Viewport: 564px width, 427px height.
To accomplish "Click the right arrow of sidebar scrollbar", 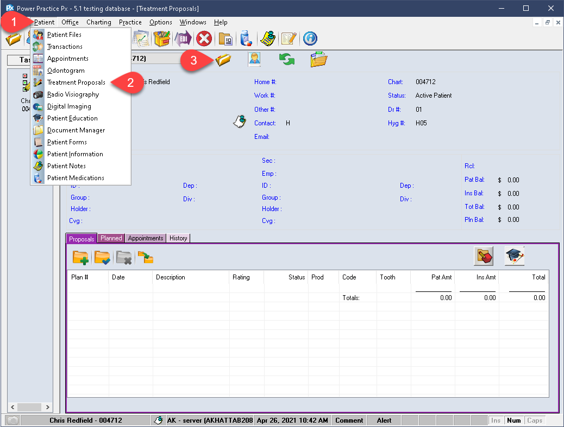I will point(47,407).
